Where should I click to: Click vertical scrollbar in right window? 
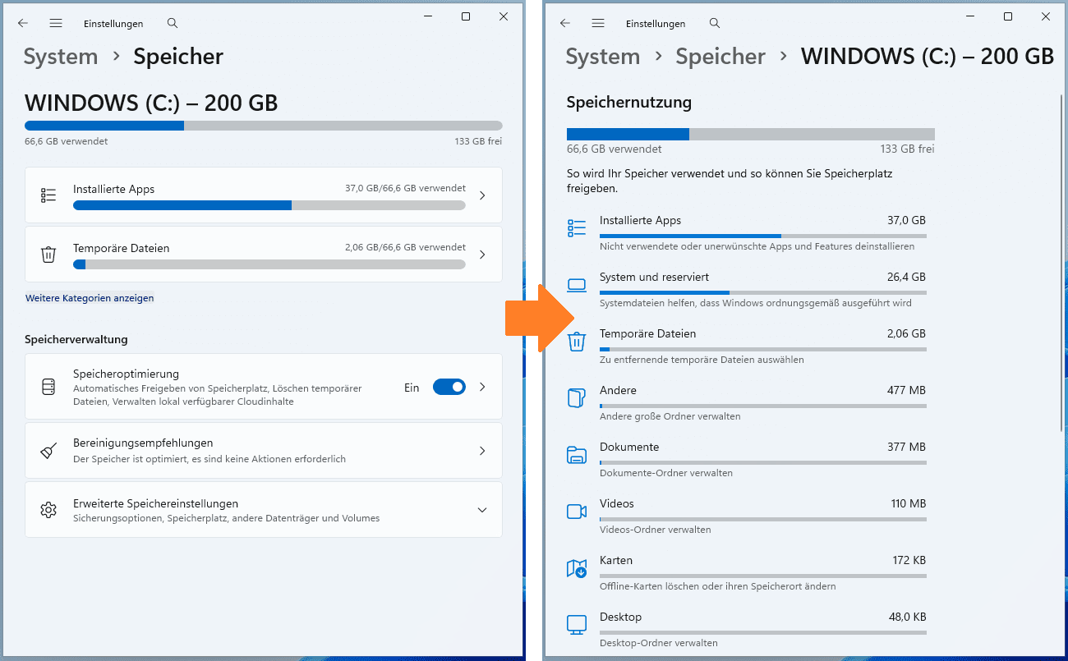pyautogui.click(x=1061, y=263)
